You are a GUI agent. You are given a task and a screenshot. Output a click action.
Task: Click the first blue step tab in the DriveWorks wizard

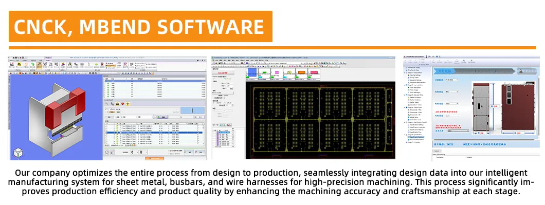[445, 71]
